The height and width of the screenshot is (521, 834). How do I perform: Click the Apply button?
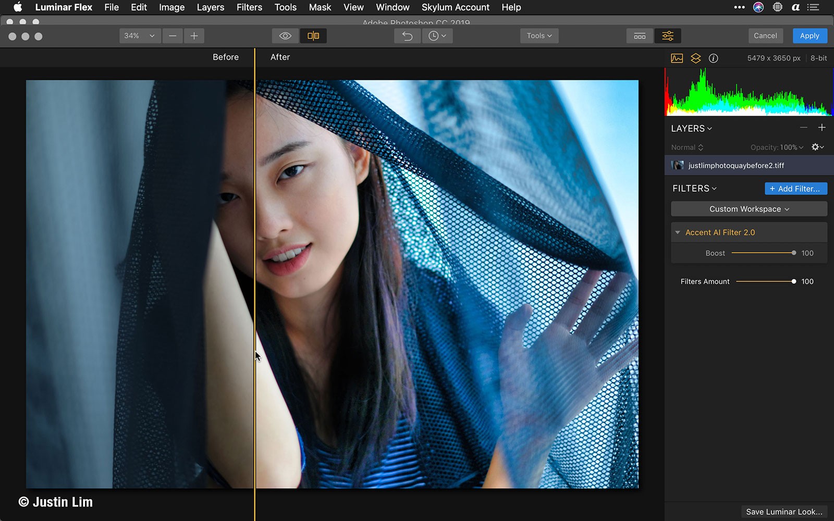809,36
